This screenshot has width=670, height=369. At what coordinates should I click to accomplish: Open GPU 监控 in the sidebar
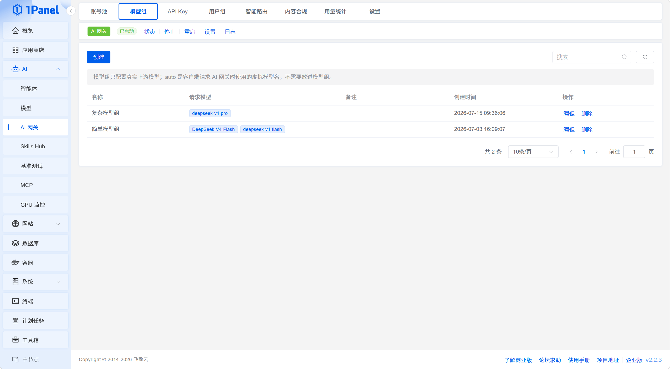(35, 205)
